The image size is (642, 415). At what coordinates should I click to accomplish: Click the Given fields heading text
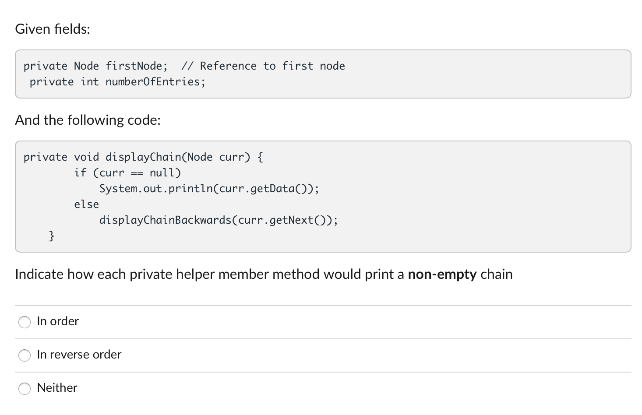coord(52,29)
